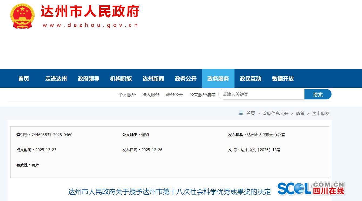Open the 达州新闻 navigation tab
Screen dimensions: 362x201
153,79
